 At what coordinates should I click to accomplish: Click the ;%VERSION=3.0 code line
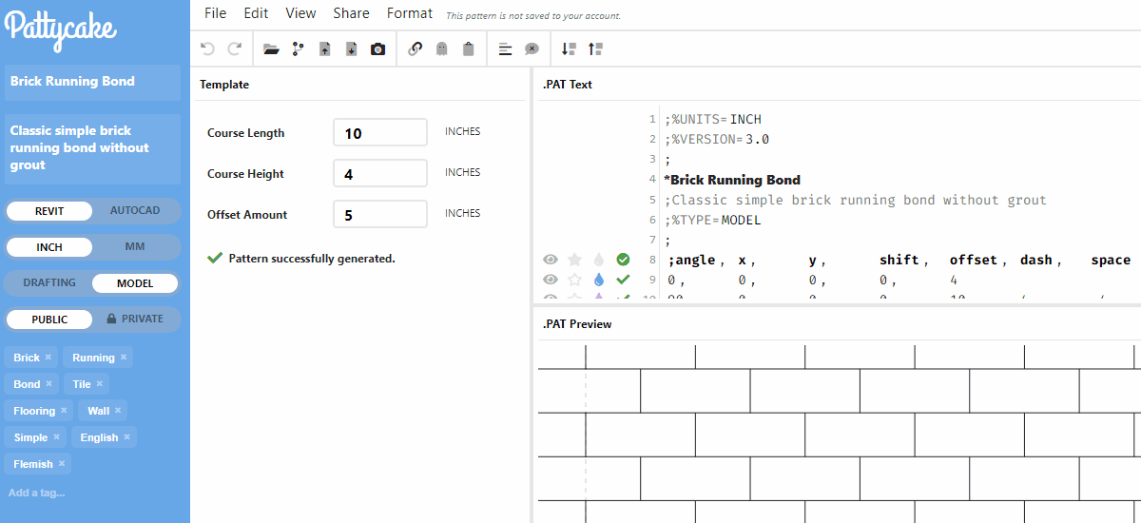[x=716, y=139]
